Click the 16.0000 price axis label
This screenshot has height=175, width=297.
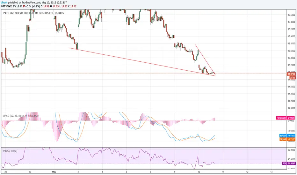click(291, 36)
